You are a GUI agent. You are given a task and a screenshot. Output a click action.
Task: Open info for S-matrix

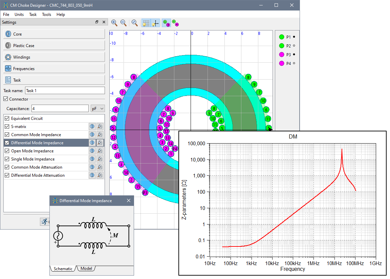pos(92,127)
